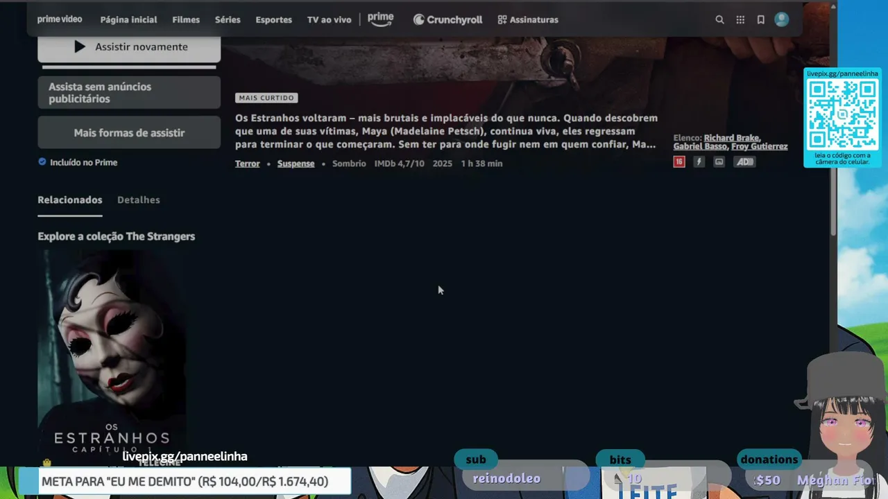Click Assista sem anúncios publicitários button
Image resolution: width=888 pixels, height=499 pixels.
[x=129, y=92]
